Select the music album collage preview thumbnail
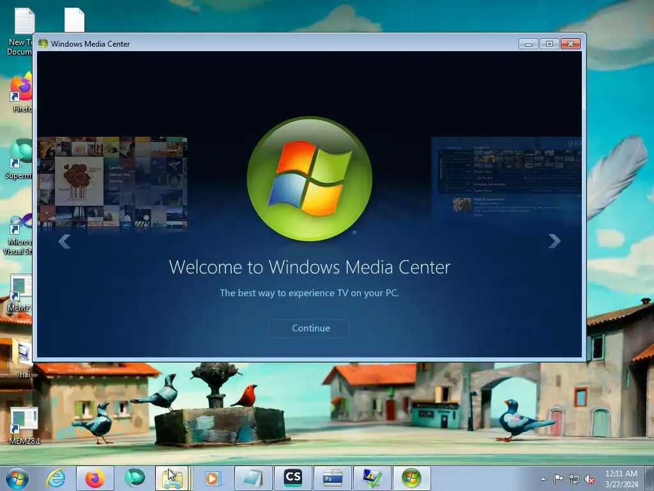Image resolution: width=654 pixels, height=491 pixels. point(112,183)
